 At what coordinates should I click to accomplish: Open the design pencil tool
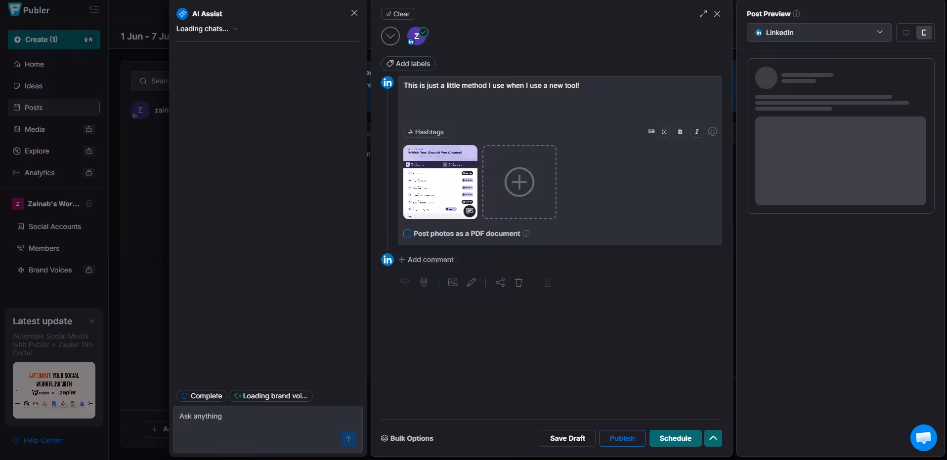[x=472, y=282]
